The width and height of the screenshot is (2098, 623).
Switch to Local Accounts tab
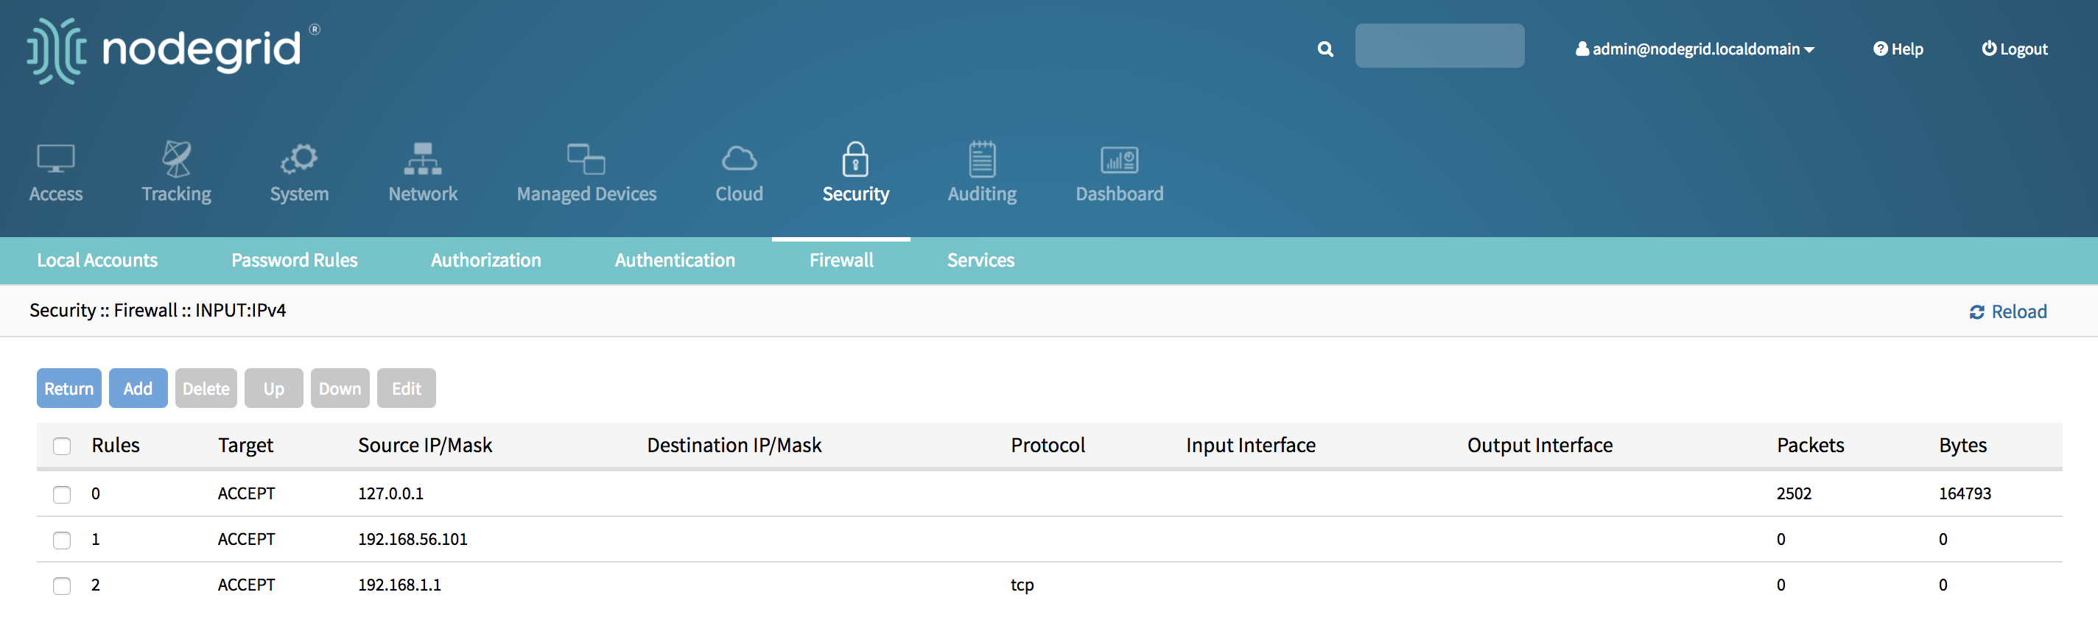97,261
